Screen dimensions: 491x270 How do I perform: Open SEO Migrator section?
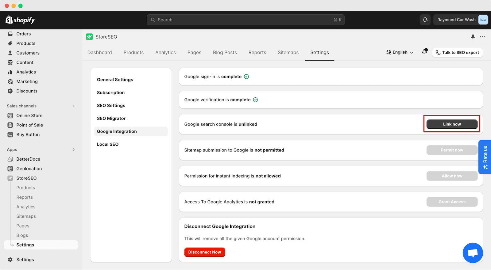[111, 118]
